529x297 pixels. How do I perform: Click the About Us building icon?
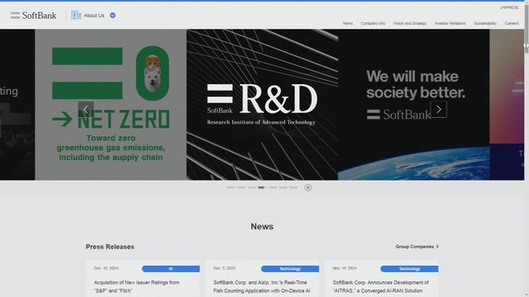point(76,15)
